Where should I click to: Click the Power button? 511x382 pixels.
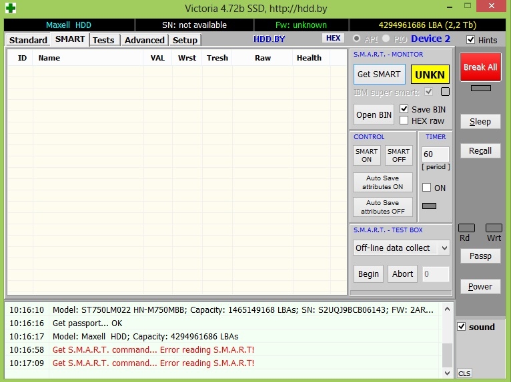tap(480, 287)
